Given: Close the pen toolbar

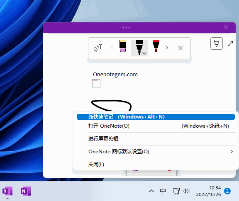Looking at the screenshot, I should pos(180,48).
